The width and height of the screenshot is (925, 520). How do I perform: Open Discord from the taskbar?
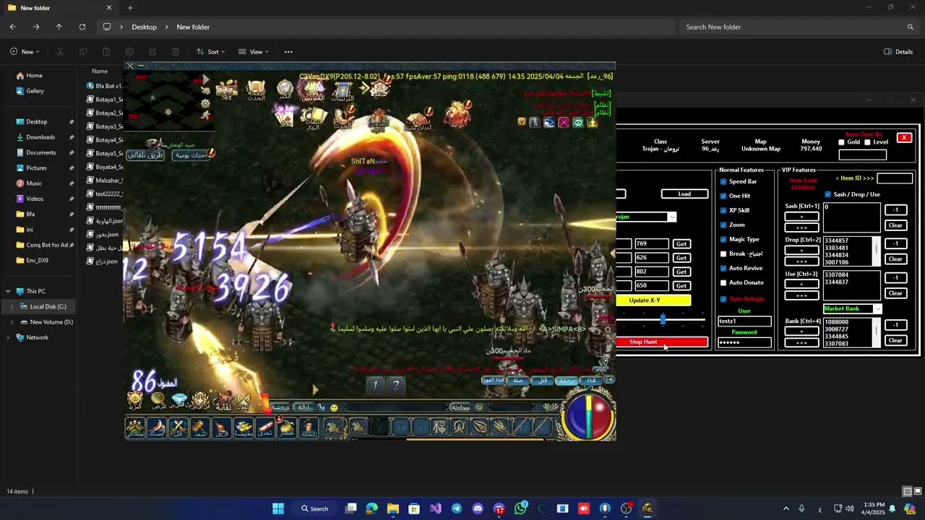click(478, 508)
